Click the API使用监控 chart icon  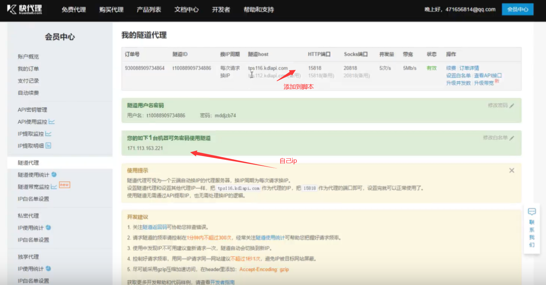52,122
